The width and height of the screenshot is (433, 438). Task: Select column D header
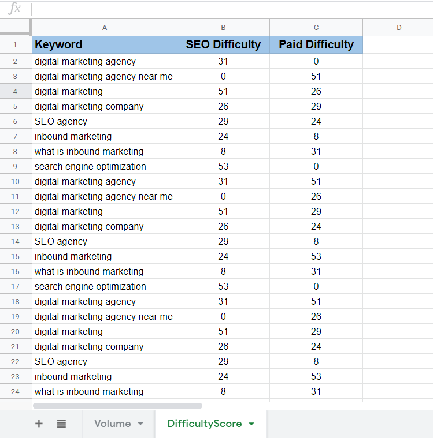(x=398, y=27)
